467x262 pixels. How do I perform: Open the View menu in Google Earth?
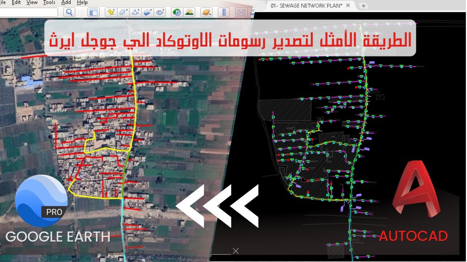click(32, 3)
